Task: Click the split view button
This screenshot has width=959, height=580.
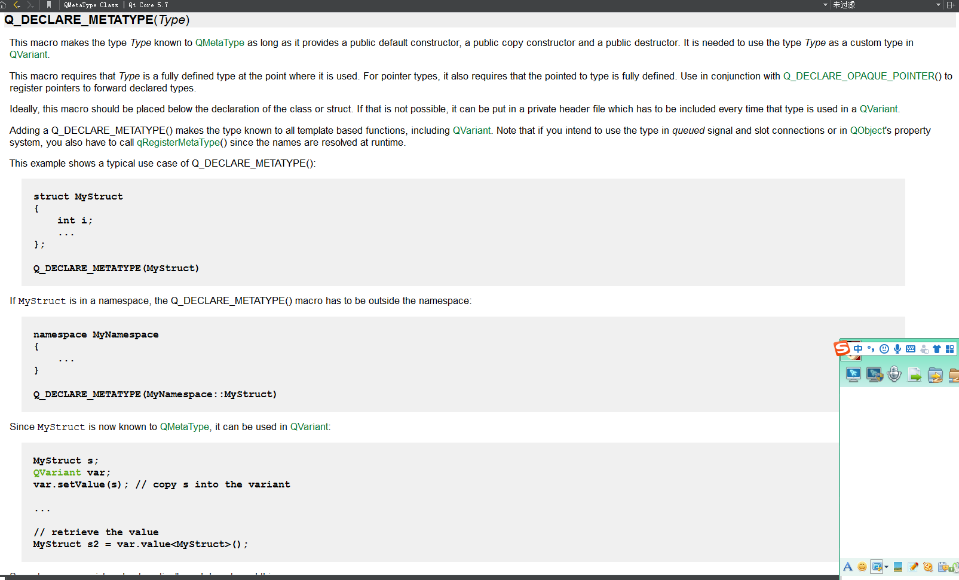Action: 951,5
